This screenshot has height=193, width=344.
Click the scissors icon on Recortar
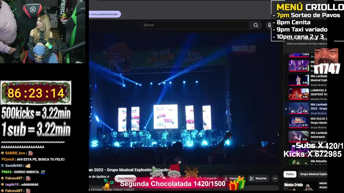point(252,178)
